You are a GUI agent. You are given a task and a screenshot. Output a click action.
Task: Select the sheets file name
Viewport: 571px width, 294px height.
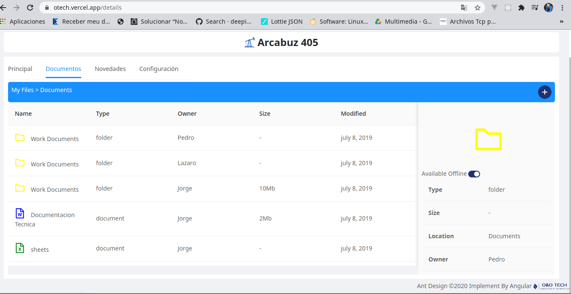[x=40, y=250]
